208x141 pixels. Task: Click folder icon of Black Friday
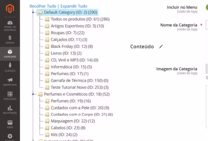(47, 47)
